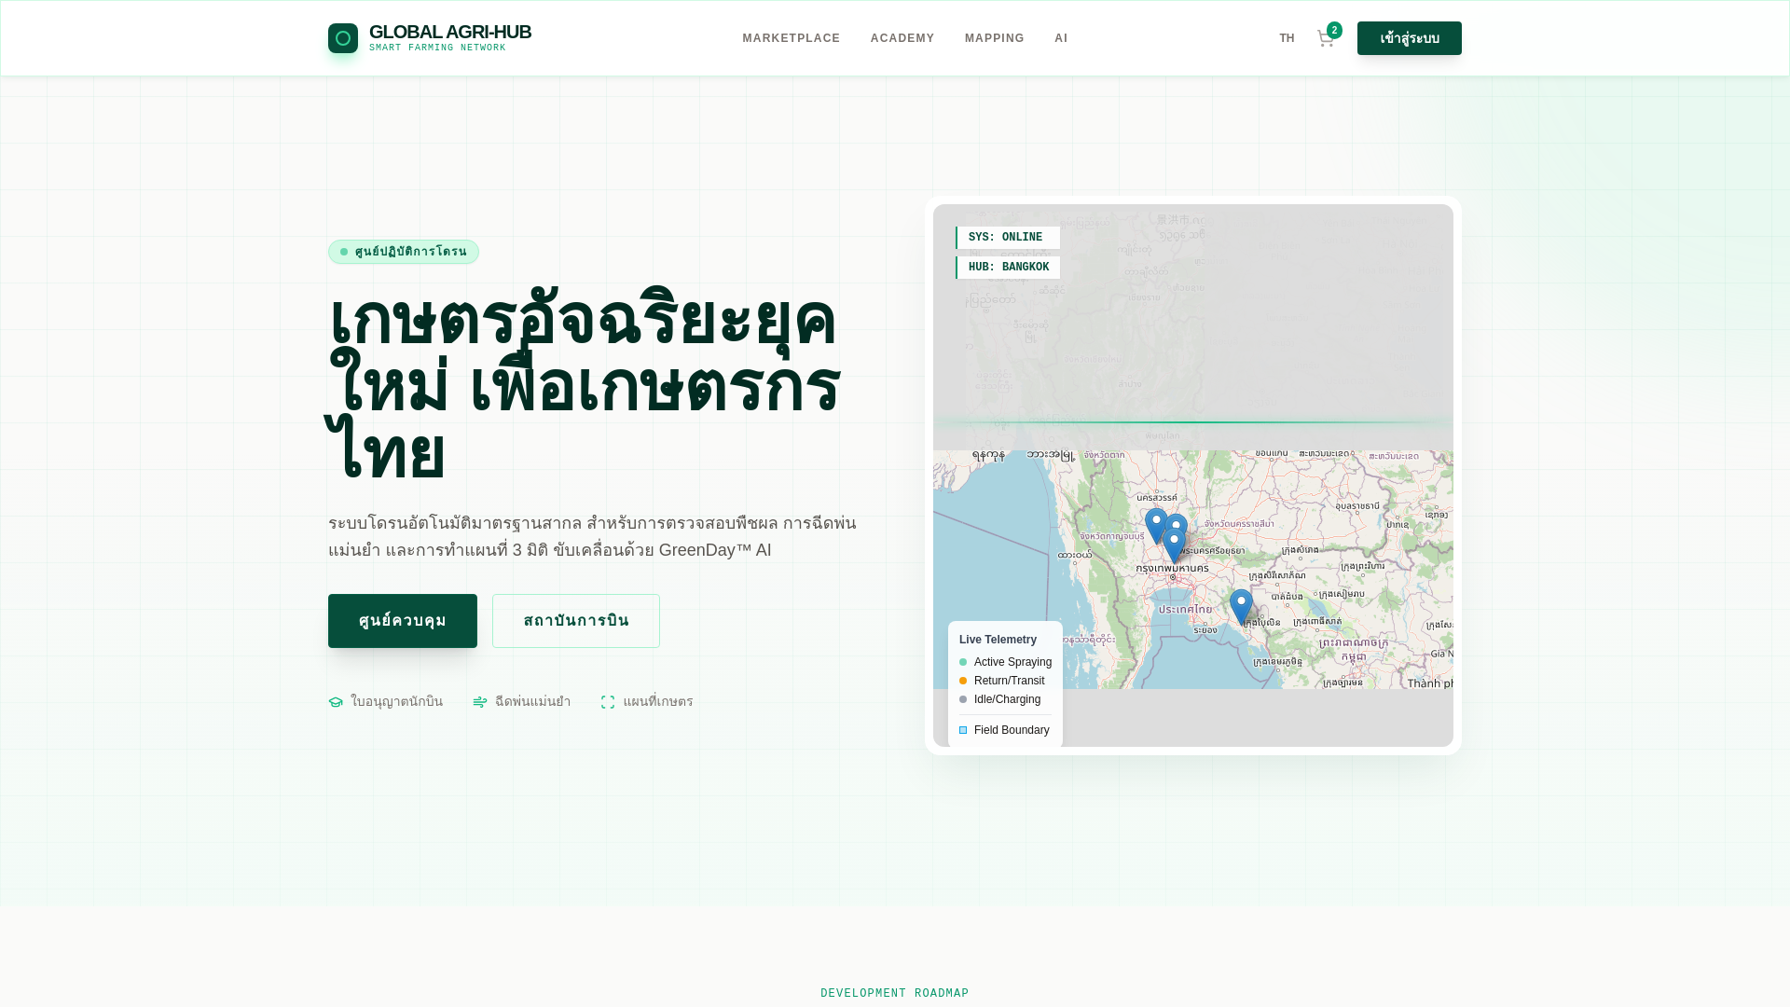The width and height of the screenshot is (1790, 1007).
Task: Click the green เข้าสู่ระบบ login button
Action: pos(1410,38)
